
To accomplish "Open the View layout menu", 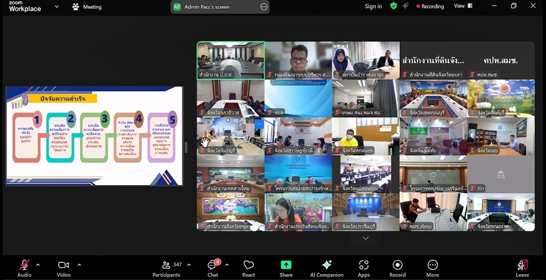I will pyautogui.click(x=463, y=6).
